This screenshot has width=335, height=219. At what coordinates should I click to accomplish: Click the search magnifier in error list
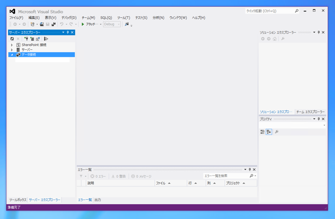point(251,176)
